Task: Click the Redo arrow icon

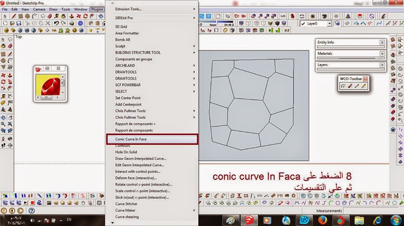Action: pos(64,23)
